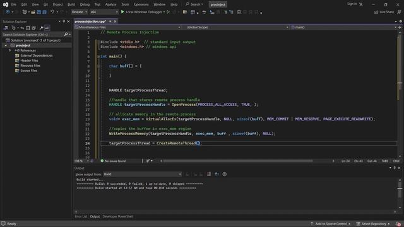This screenshot has width=404, height=227.
Task: Switch to Developer PowerShell tab
Action: pyautogui.click(x=118, y=216)
